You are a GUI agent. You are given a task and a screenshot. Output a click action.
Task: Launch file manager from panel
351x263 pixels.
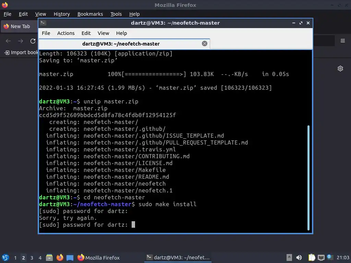(49, 258)
